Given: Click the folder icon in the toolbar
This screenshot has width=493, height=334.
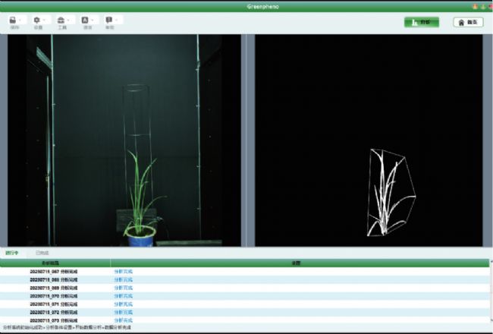Looking at the screenshot, I should click(x=13, y=20).
